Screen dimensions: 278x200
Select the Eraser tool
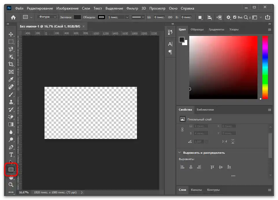click(11, 117)
